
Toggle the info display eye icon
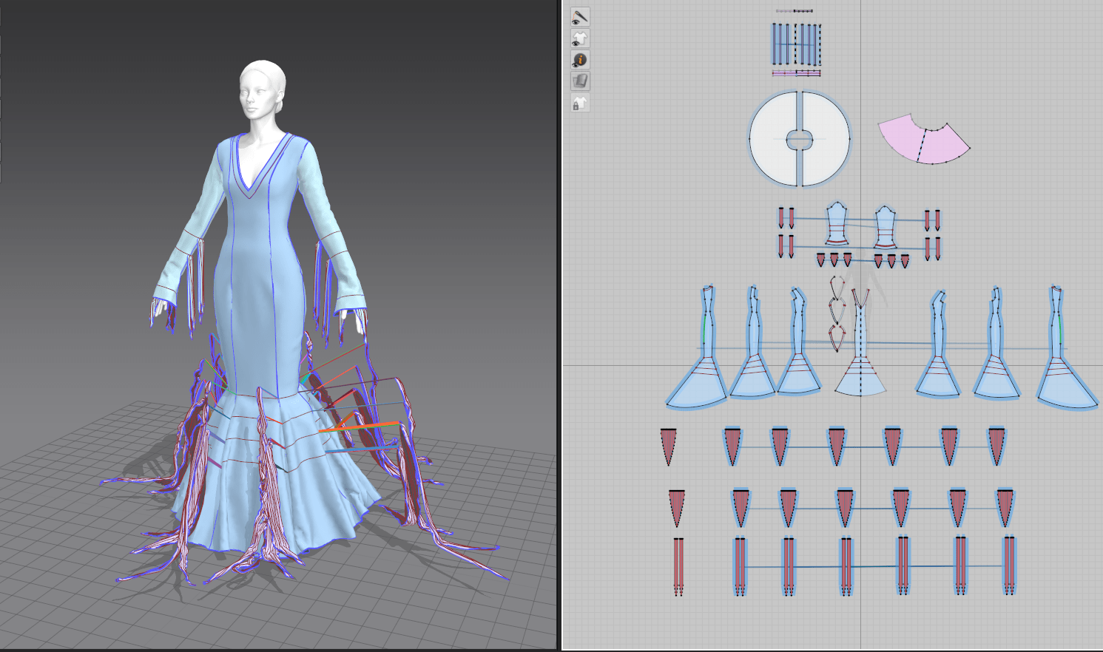point(579,60)
